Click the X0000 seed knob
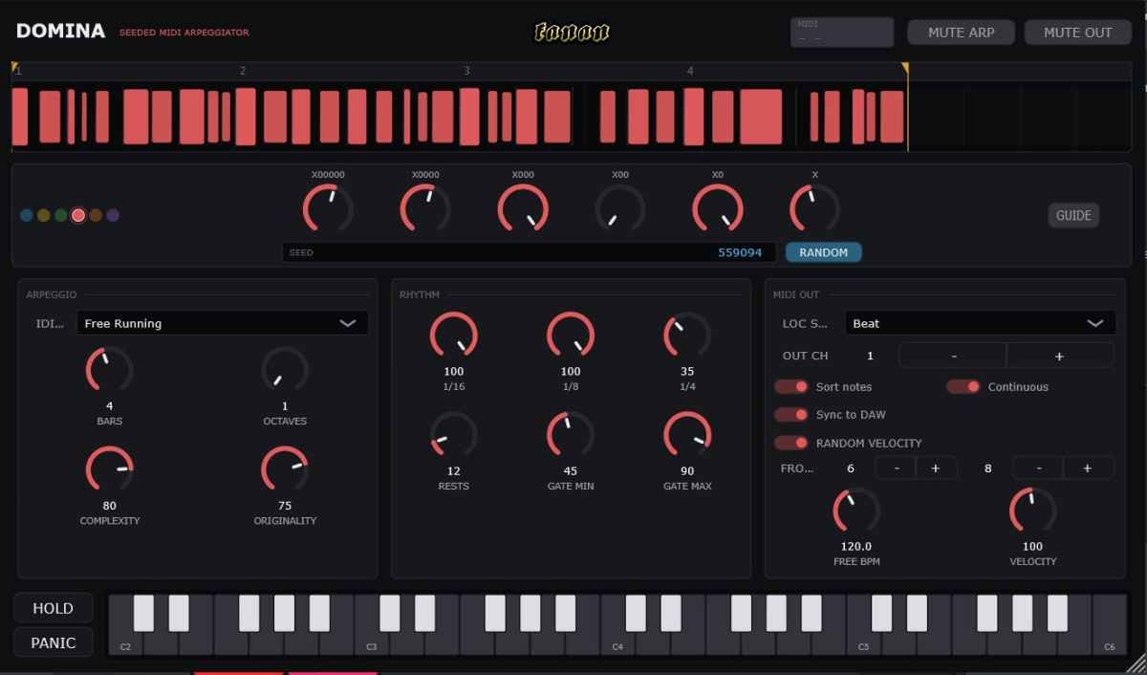Viewport: 1147px width, 675px height. pyautogui.click(x=425, y=208)
